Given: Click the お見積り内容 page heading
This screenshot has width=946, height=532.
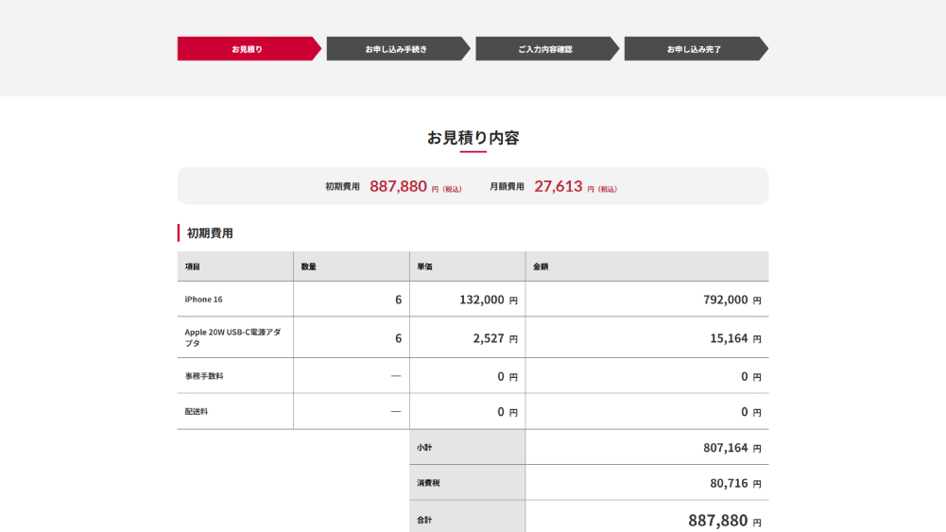Looking at the screenshot, I should (473, 138).
